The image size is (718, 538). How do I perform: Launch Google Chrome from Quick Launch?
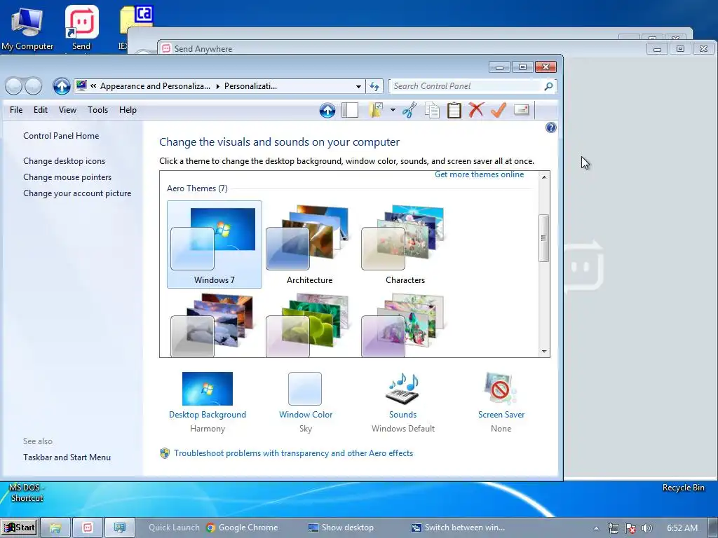pos(242,527)
